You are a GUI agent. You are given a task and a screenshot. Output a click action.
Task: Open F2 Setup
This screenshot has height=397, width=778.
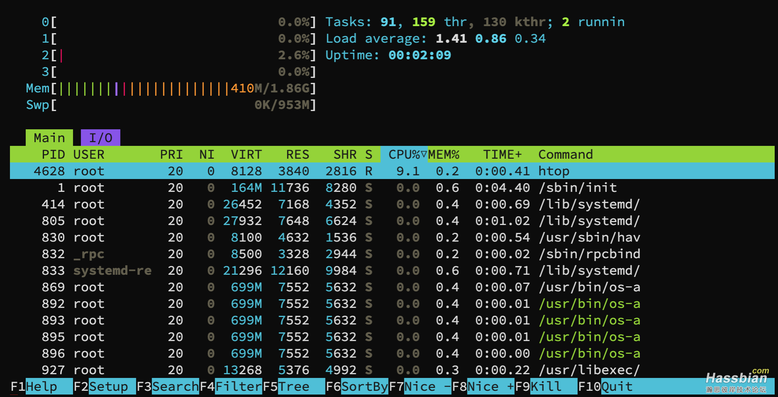coord(104,386)
